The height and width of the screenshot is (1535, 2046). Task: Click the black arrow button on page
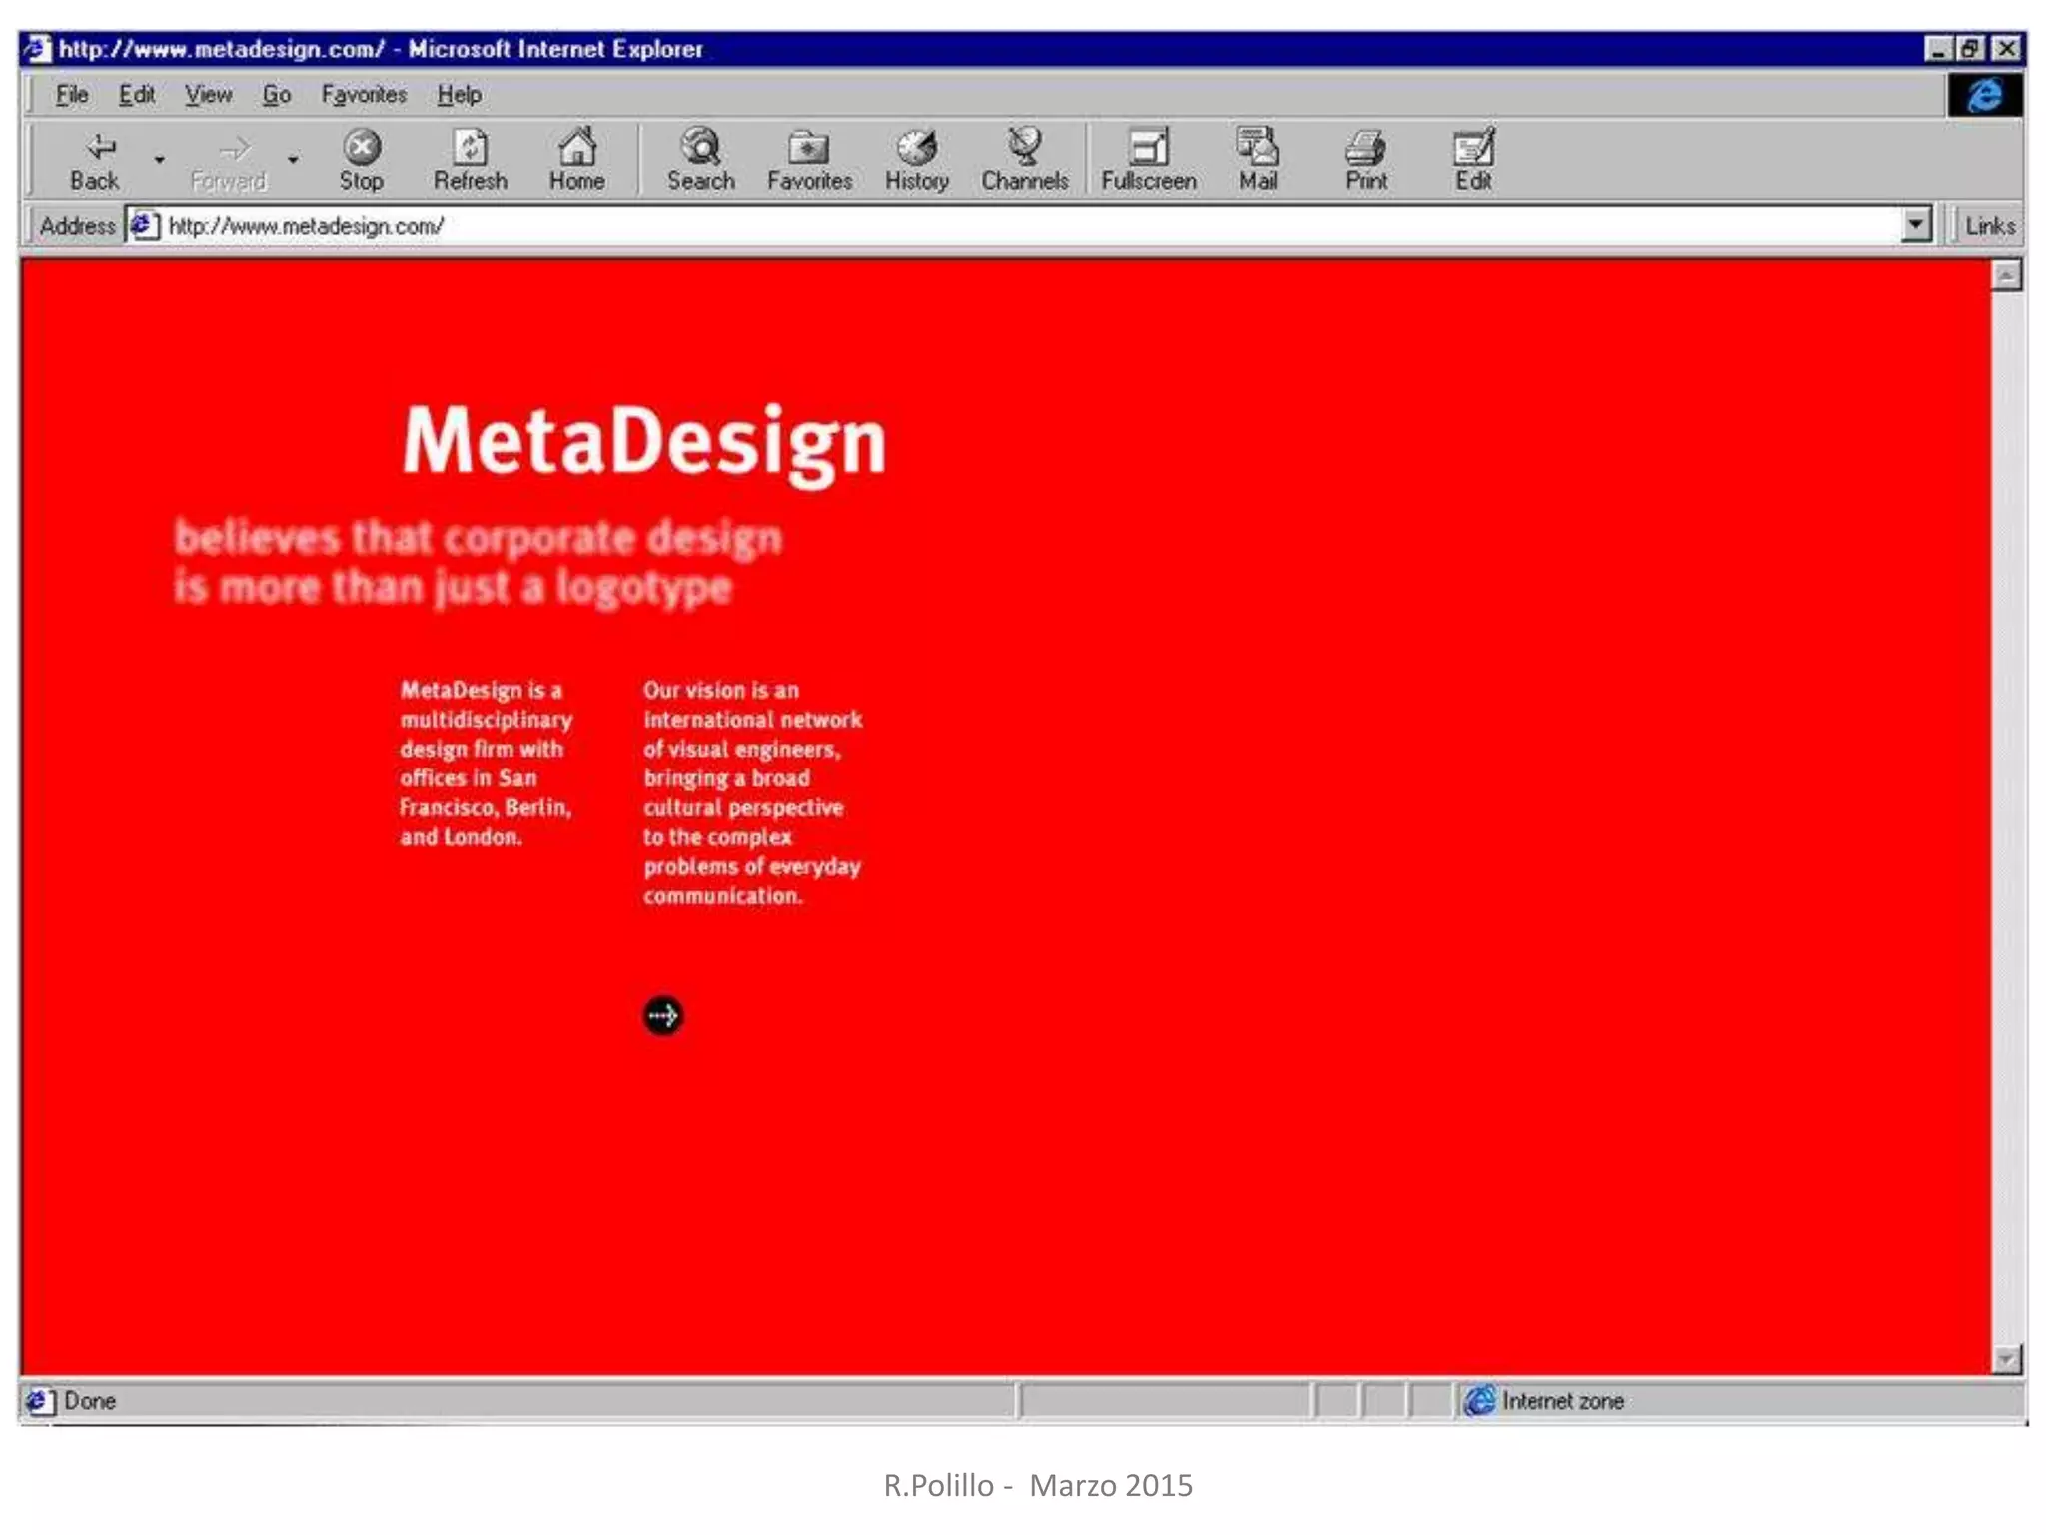(662, 1016)
